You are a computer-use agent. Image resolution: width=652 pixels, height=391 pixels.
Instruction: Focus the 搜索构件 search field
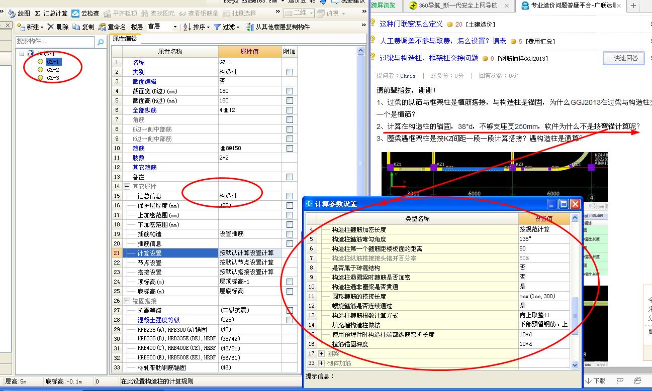(x=55, y=42)
